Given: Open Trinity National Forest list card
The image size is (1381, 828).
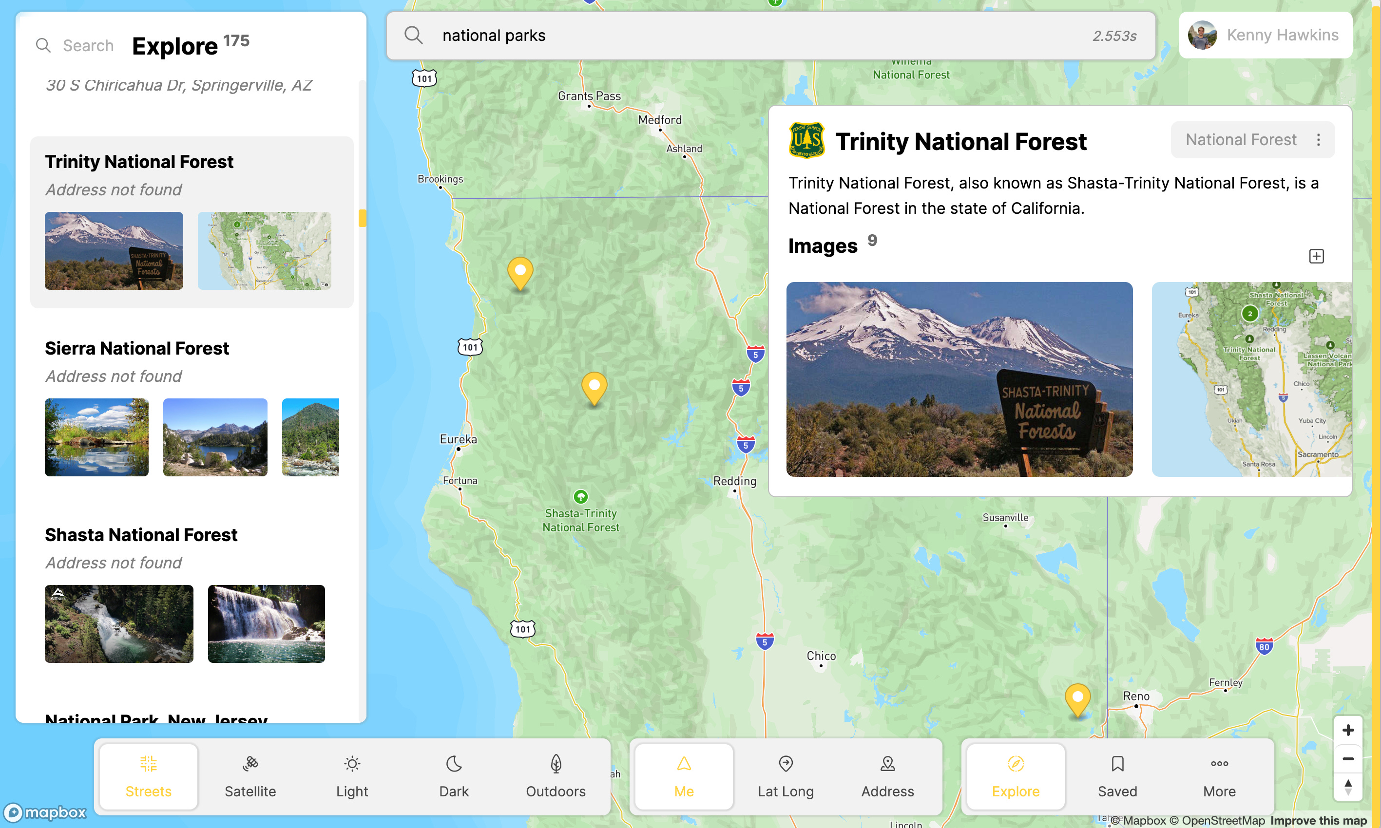Looking at the screenshot, I should [x=192, y=222].
